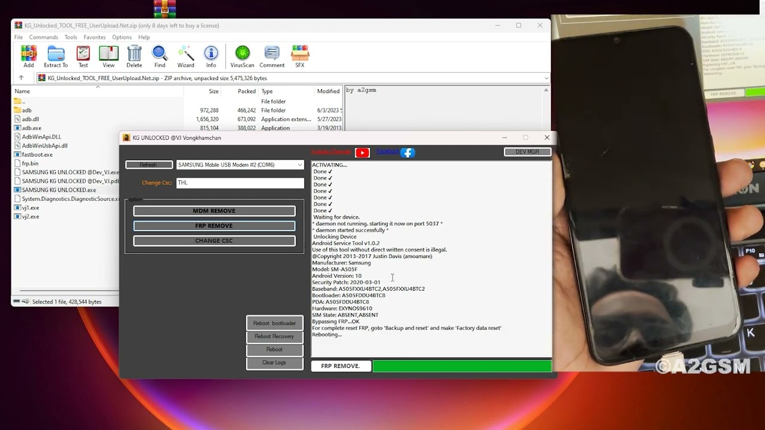The width and height of the screenshot is (765, 430).
Task: Select the vj2.exe file
Action: pyautogui.click(x=30, y=217)
